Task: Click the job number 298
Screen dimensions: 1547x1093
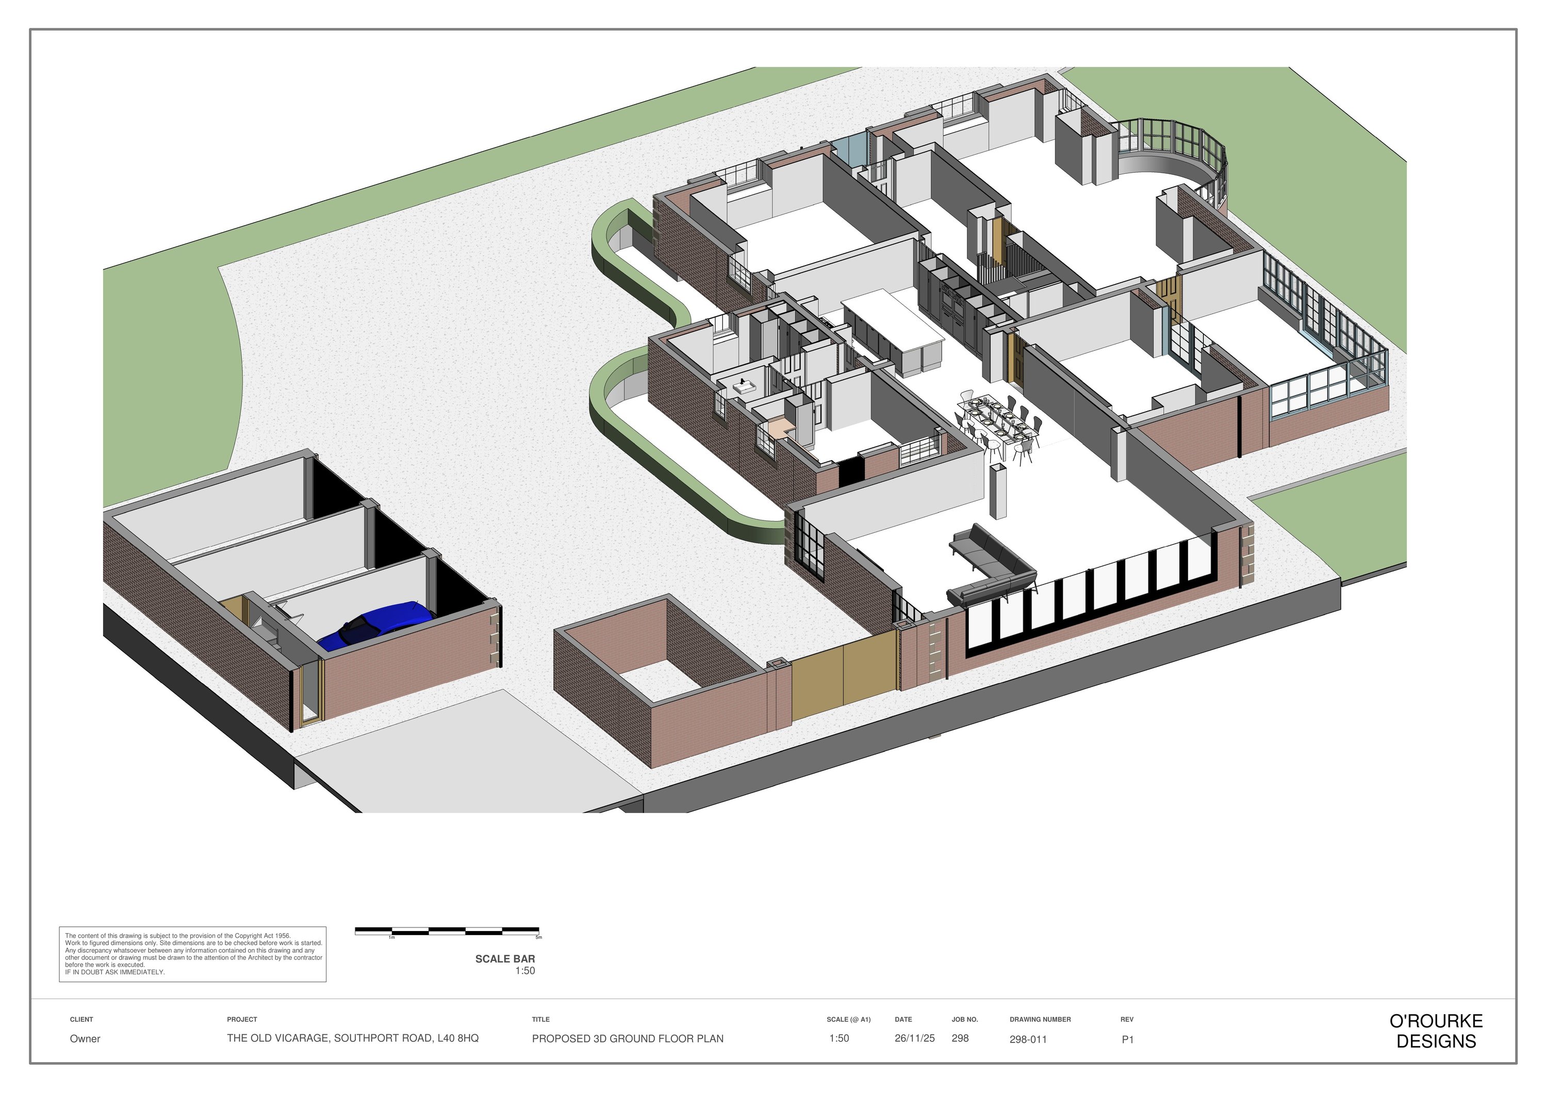Action: [x=960, y=1038]
